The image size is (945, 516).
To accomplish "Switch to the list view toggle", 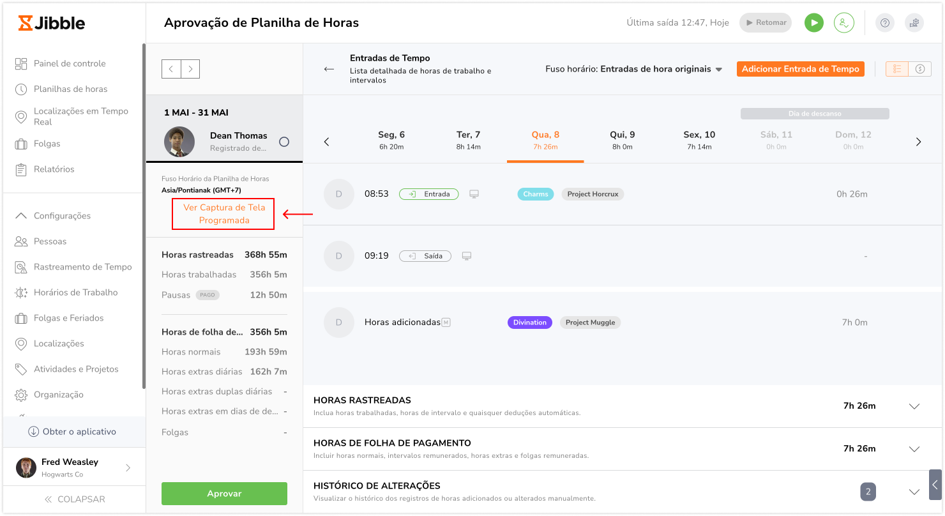I will click(x=897, y=69).
